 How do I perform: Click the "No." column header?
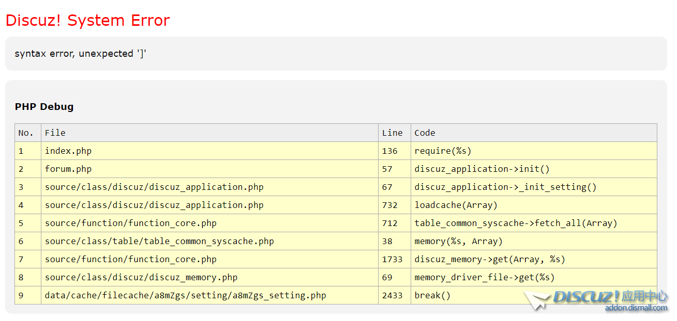click(x=28, y=133)
